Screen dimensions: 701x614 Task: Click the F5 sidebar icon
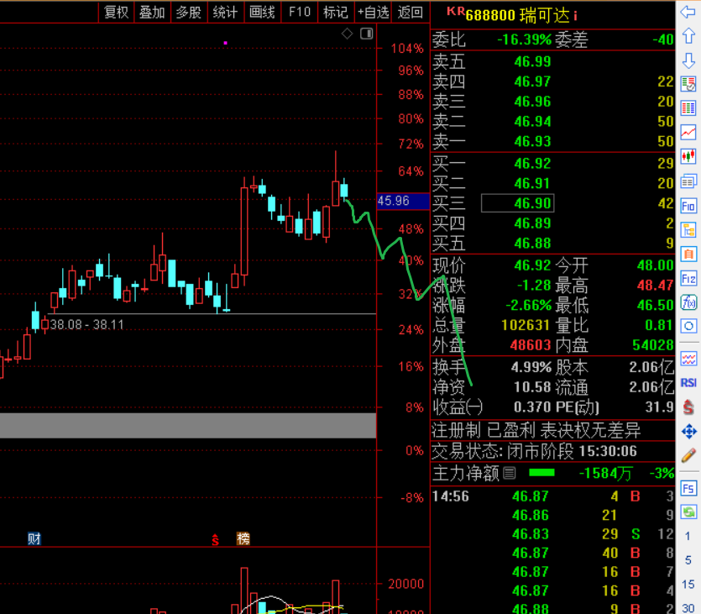(688, 488)
